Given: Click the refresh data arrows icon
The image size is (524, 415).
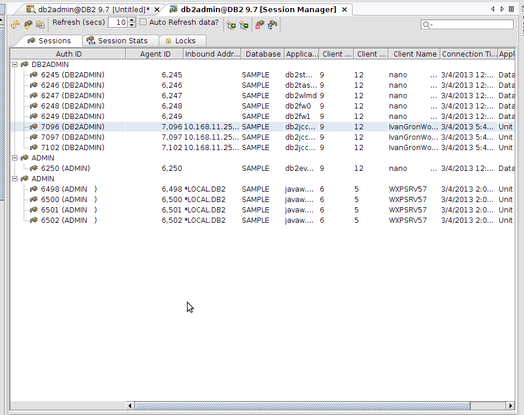Looking at the screenshot, I should point(15,25).
